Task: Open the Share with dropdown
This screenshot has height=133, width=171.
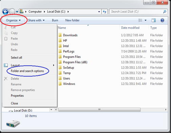Action: pyautogui.click(x=36, y=20)
